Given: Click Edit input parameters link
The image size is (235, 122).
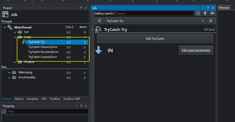Looking at the screenshot, I should pyautogui.click(x=196, y=50).
